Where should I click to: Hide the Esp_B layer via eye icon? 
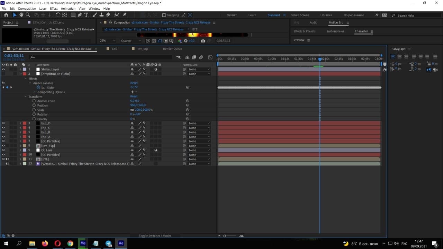(3, 132)
